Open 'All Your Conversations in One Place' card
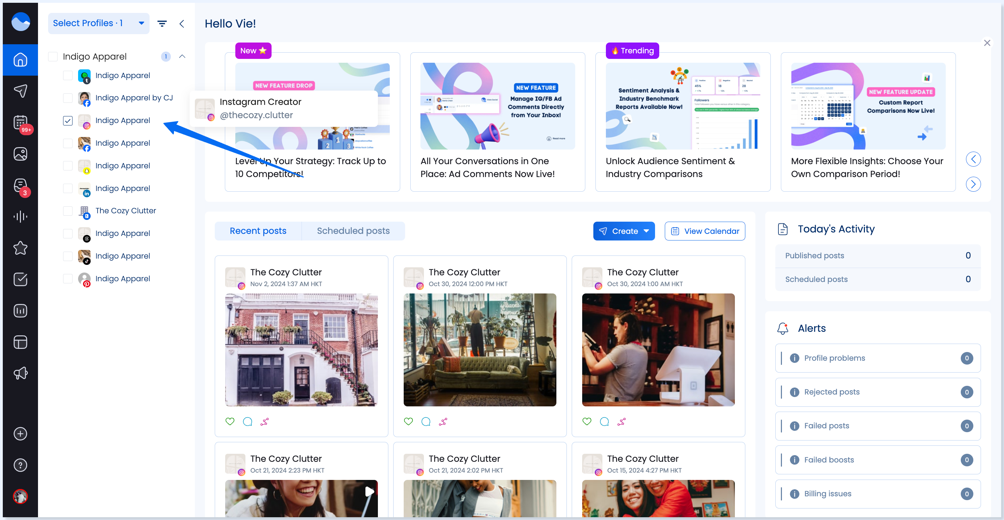The height and width of the screenshot is (520, 1004). pyautogui.click(x=497, y=122)
